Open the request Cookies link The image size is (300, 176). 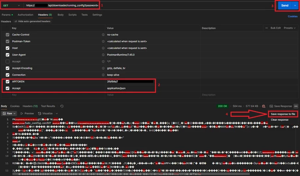[293, 17]
